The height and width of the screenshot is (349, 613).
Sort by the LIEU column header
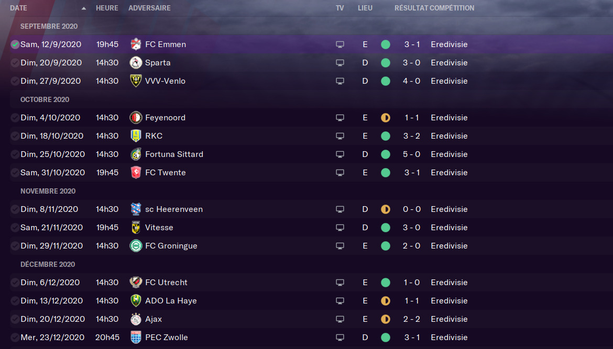(365, 8)
